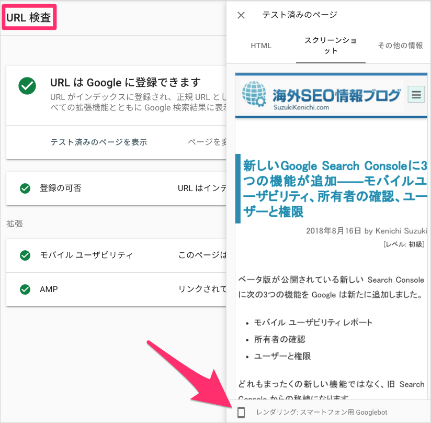Image resolution: width=431 pixels, height=423 pixels.
Task: Click the green check icon for 登録の可否
Action: 25,188
